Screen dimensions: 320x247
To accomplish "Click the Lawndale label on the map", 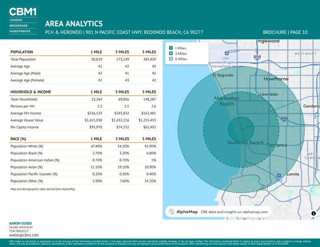I will (x=269, y=94).
